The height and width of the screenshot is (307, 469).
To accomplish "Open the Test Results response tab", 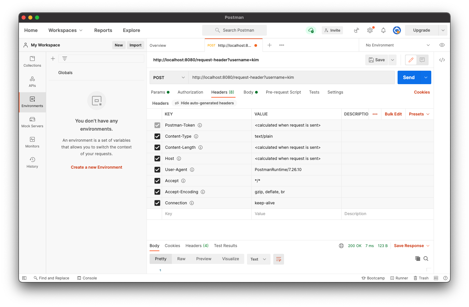I will [225, 246].
